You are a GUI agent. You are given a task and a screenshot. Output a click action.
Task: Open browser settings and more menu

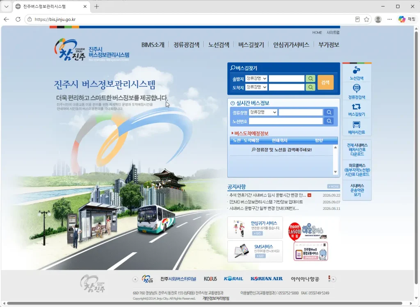[x=390, y=19]
